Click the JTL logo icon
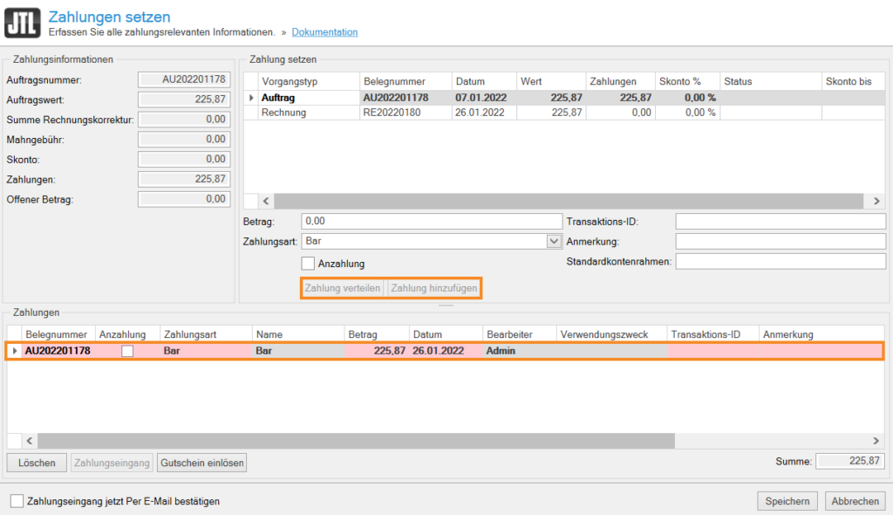Image resolution: width=893 pixels, height=515 pixels. pos(22,23)
